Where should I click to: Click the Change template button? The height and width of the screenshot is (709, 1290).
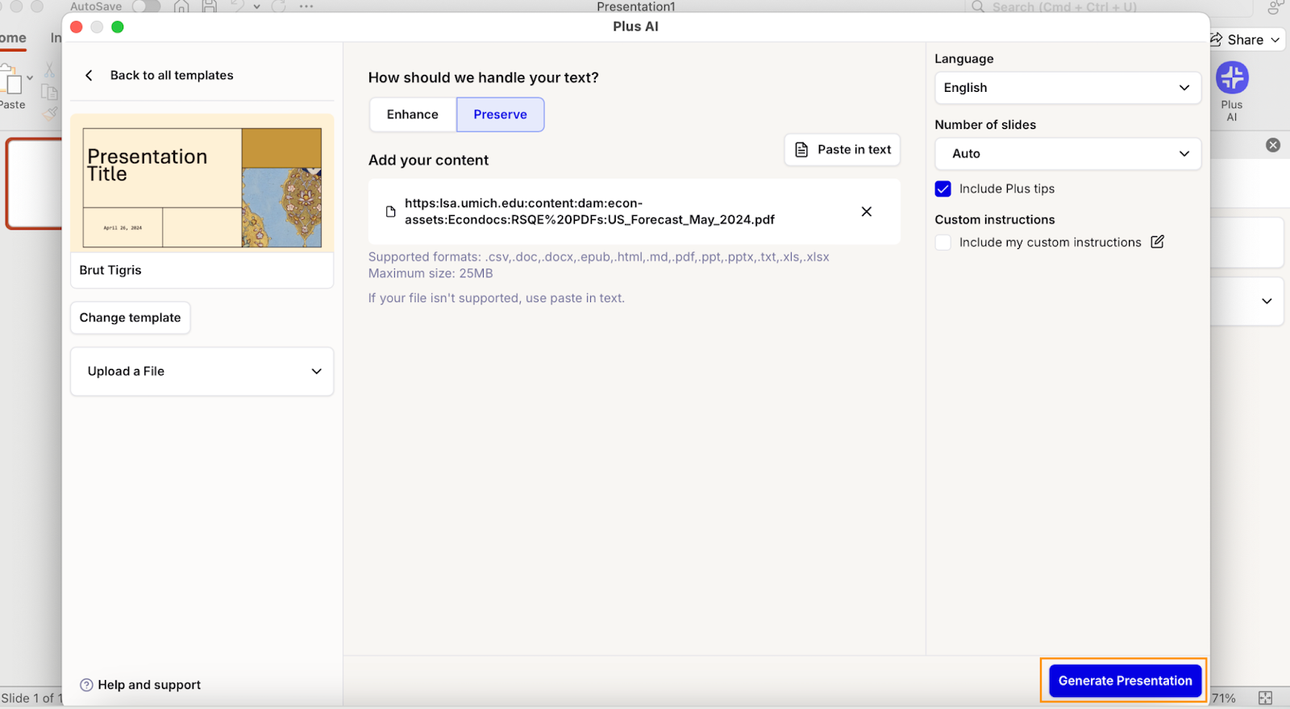coord(131,317)
